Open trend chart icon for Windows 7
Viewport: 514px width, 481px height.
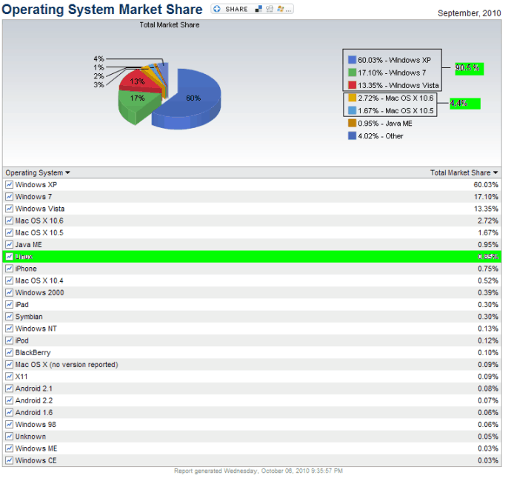coord(9,197)
